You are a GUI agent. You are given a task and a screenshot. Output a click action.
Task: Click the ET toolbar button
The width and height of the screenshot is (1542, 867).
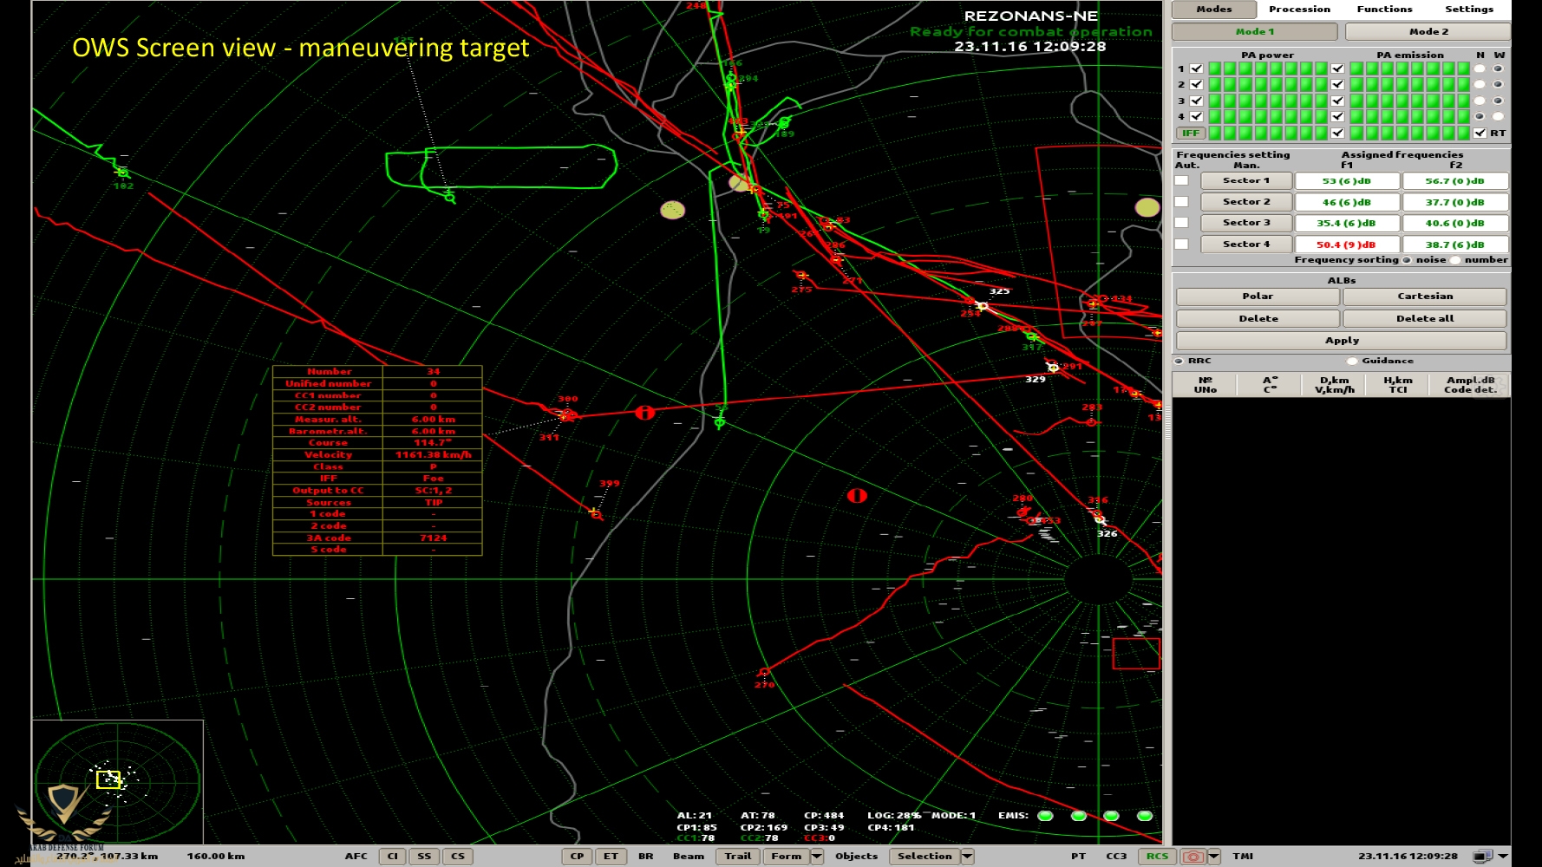(x=611, y=856)
